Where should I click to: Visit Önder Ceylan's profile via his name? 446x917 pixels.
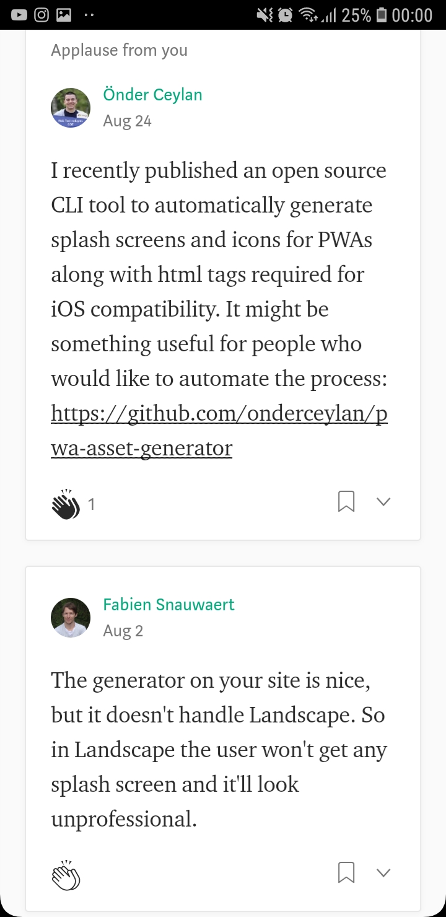tap(152, 94)
